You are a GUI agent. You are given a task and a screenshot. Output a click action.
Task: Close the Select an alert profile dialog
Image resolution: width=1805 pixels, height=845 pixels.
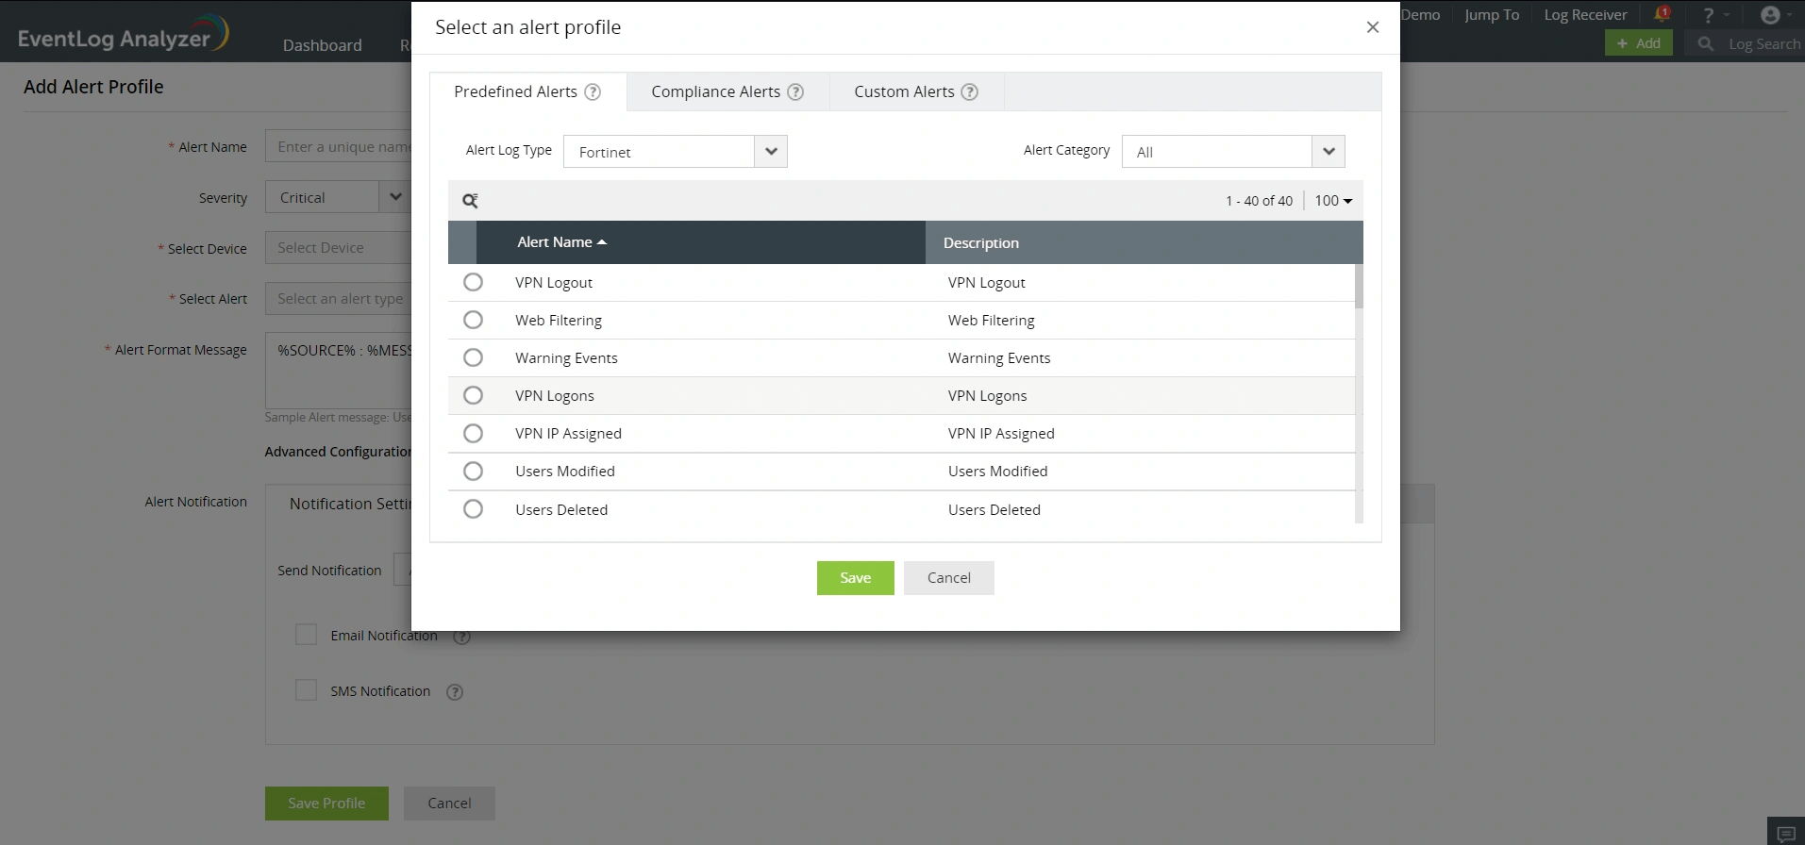(x=1373, y=27)
